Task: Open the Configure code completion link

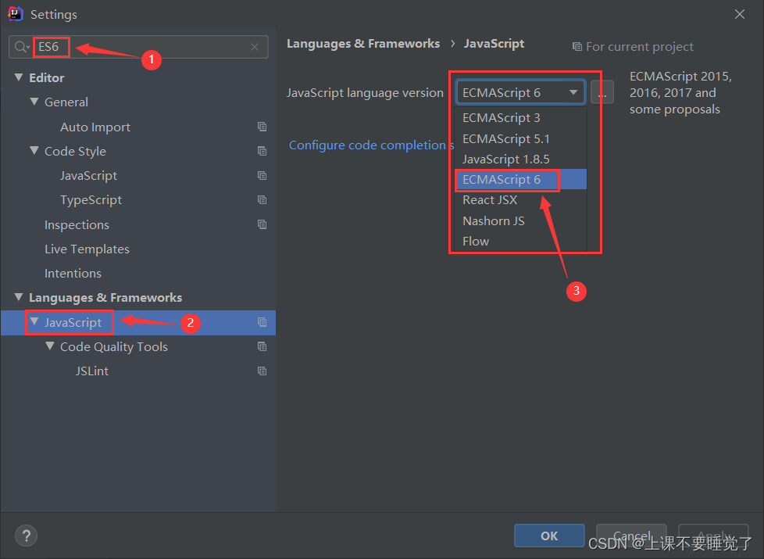Action: [x=366, y=145]
